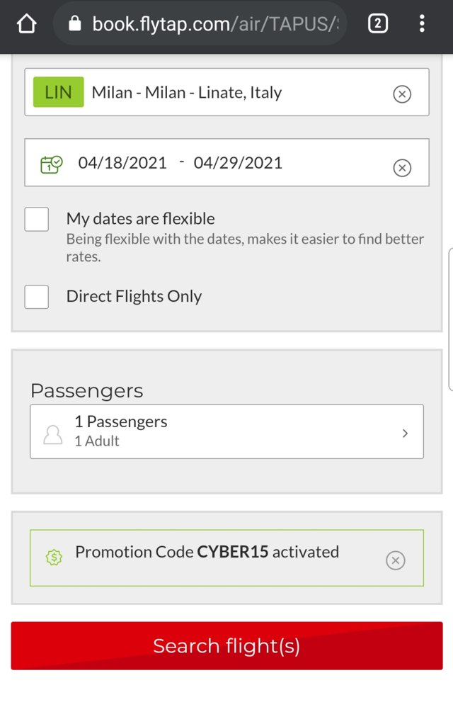Remove the CYBER15 promotion code

coord(396,560)
